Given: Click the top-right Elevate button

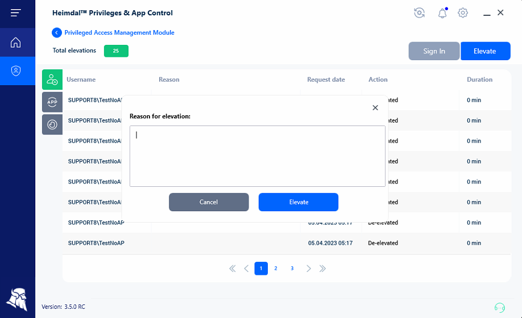Looking at the screenshot, I should 485,51.
